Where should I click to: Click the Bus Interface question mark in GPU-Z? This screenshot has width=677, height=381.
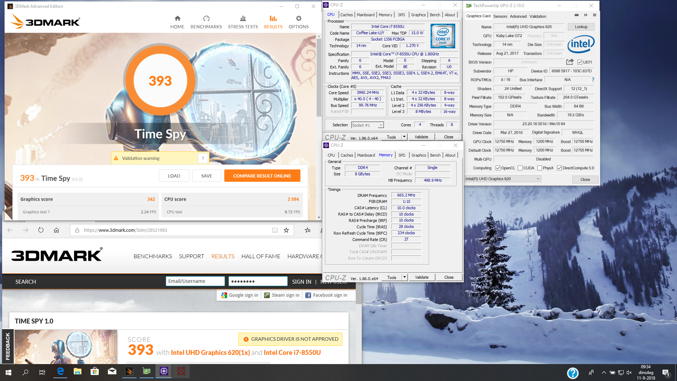click(x=593, y=80)
